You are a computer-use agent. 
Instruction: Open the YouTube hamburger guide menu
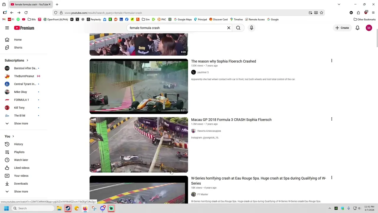click(7, 28)
